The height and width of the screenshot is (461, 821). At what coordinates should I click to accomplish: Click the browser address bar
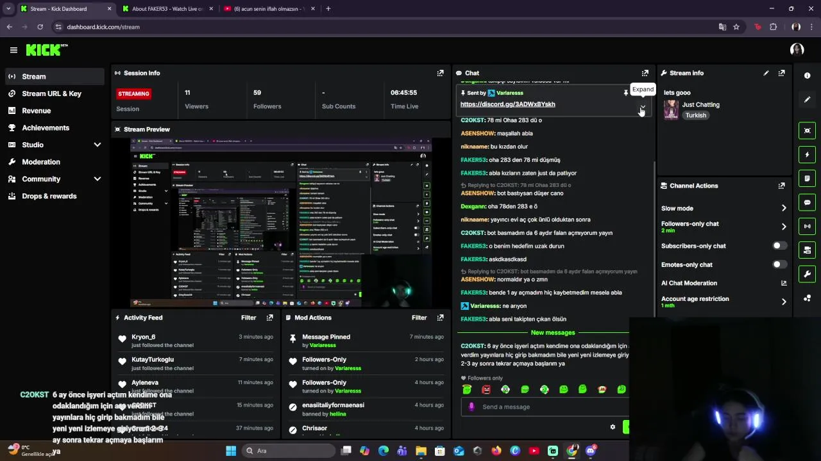(x=385, y=27)
